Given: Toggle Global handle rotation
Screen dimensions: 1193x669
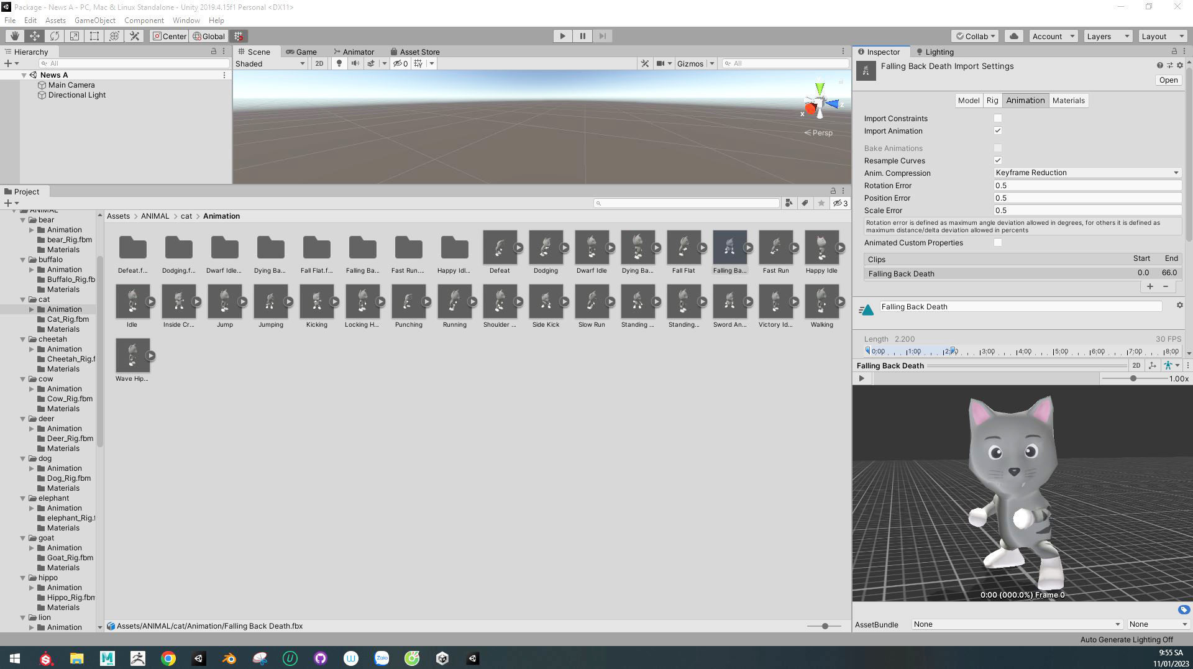Looking at the screenshot, I should coord(209,36).
